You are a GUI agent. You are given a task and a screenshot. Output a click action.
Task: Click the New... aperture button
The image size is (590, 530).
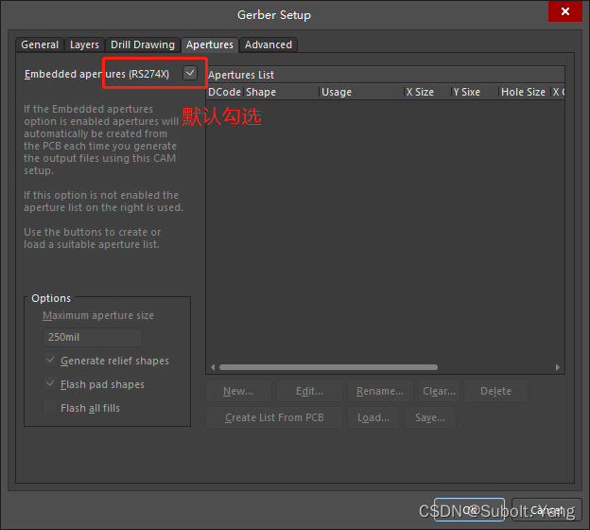click(x=237, y=391)
